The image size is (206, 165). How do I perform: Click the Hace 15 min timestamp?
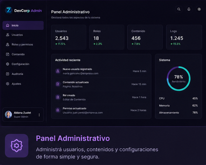point(139,84)
